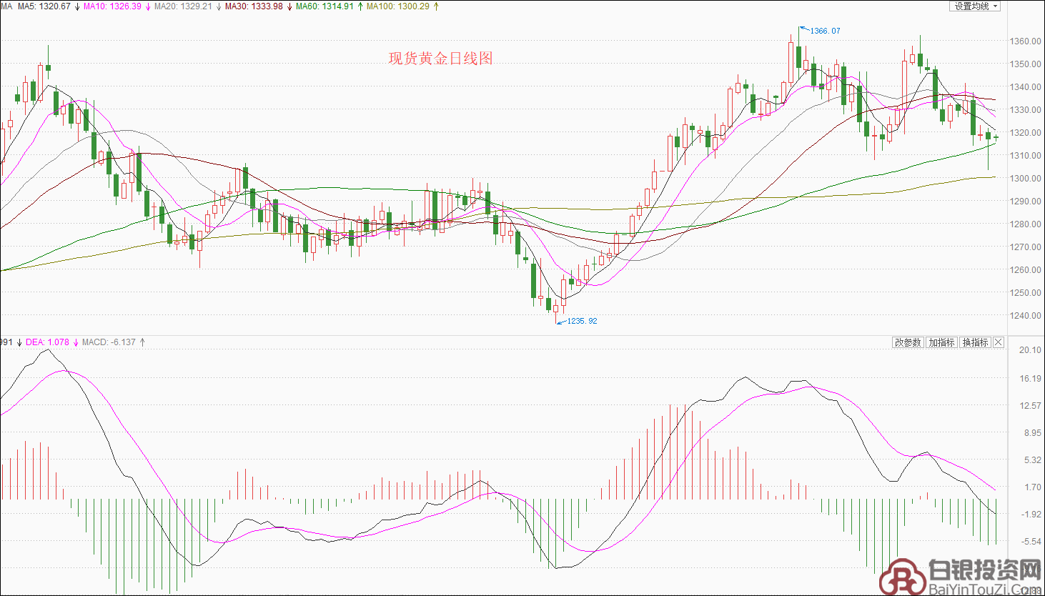Click the 换指标 button
1045x596 pixels.
[975, 343]
